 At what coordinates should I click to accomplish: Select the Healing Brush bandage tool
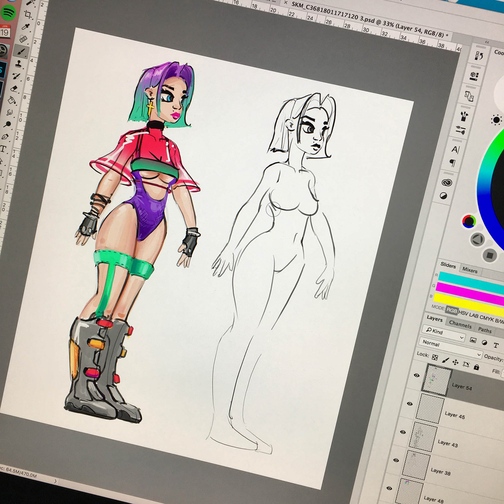coord(23,39)
